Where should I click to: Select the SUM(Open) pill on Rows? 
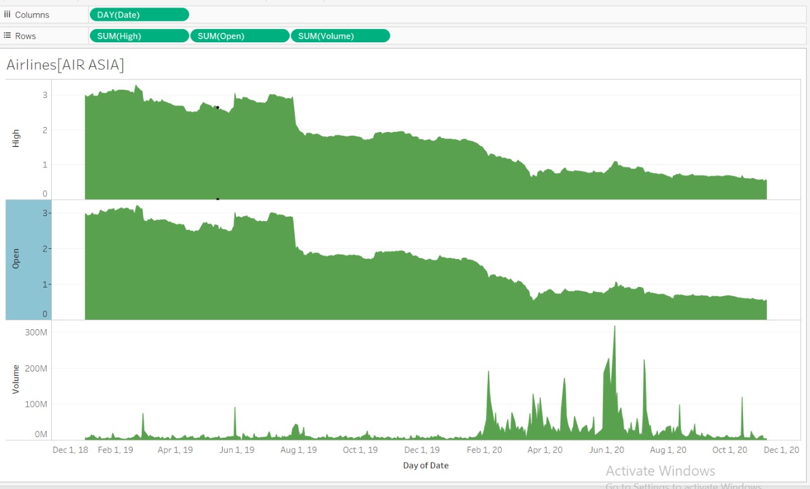pyautogui.click(x=240, y=36)
